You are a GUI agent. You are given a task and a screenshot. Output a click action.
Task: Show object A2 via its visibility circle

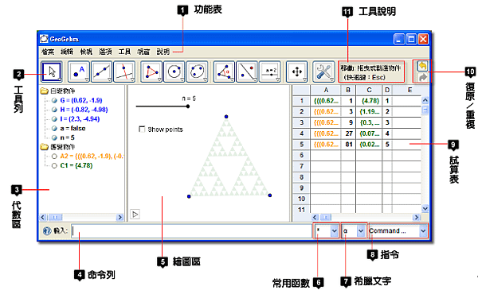point(54,157)
